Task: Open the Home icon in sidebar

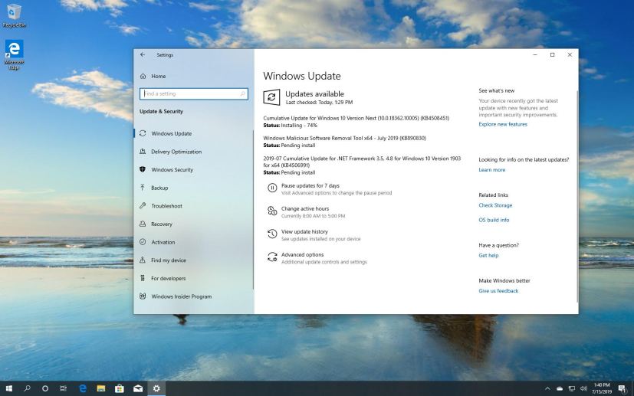Action: pyautogui.click(x=143, y=76)
